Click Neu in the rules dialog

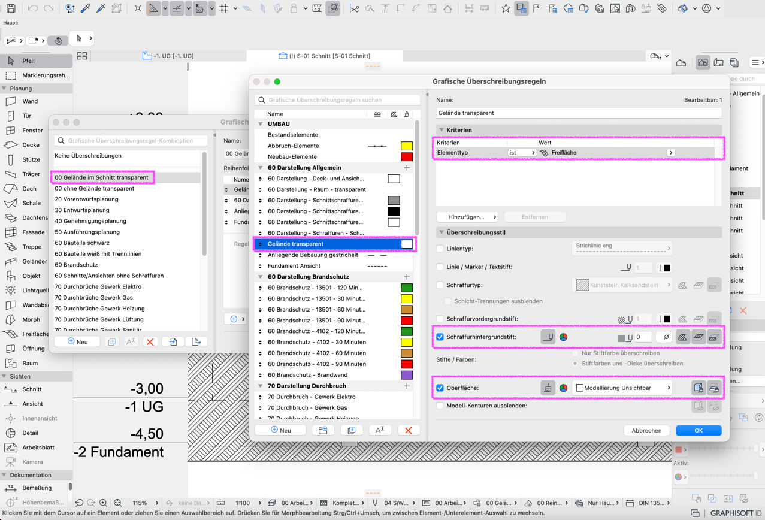pyautogui.click(x=280, y=430)
